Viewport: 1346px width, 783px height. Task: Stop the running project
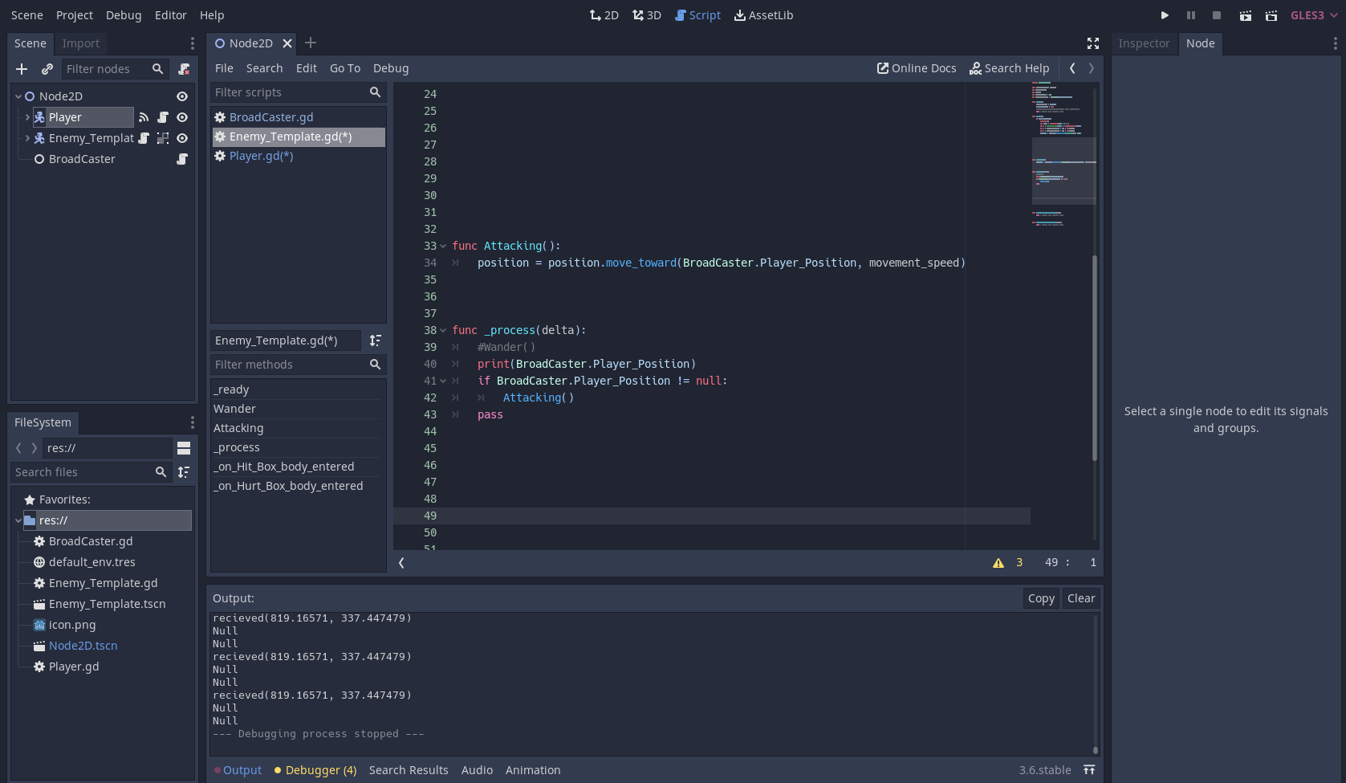(x=1217, y=15)
